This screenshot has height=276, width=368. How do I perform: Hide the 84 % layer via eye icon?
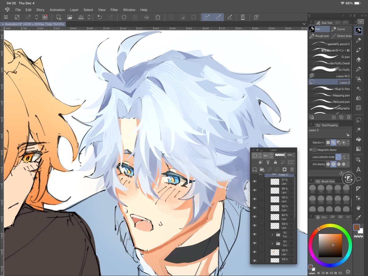coord(254,217)
